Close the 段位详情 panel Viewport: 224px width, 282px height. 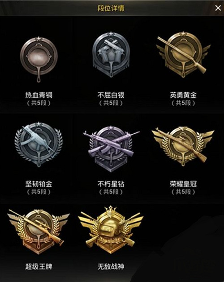218,8
